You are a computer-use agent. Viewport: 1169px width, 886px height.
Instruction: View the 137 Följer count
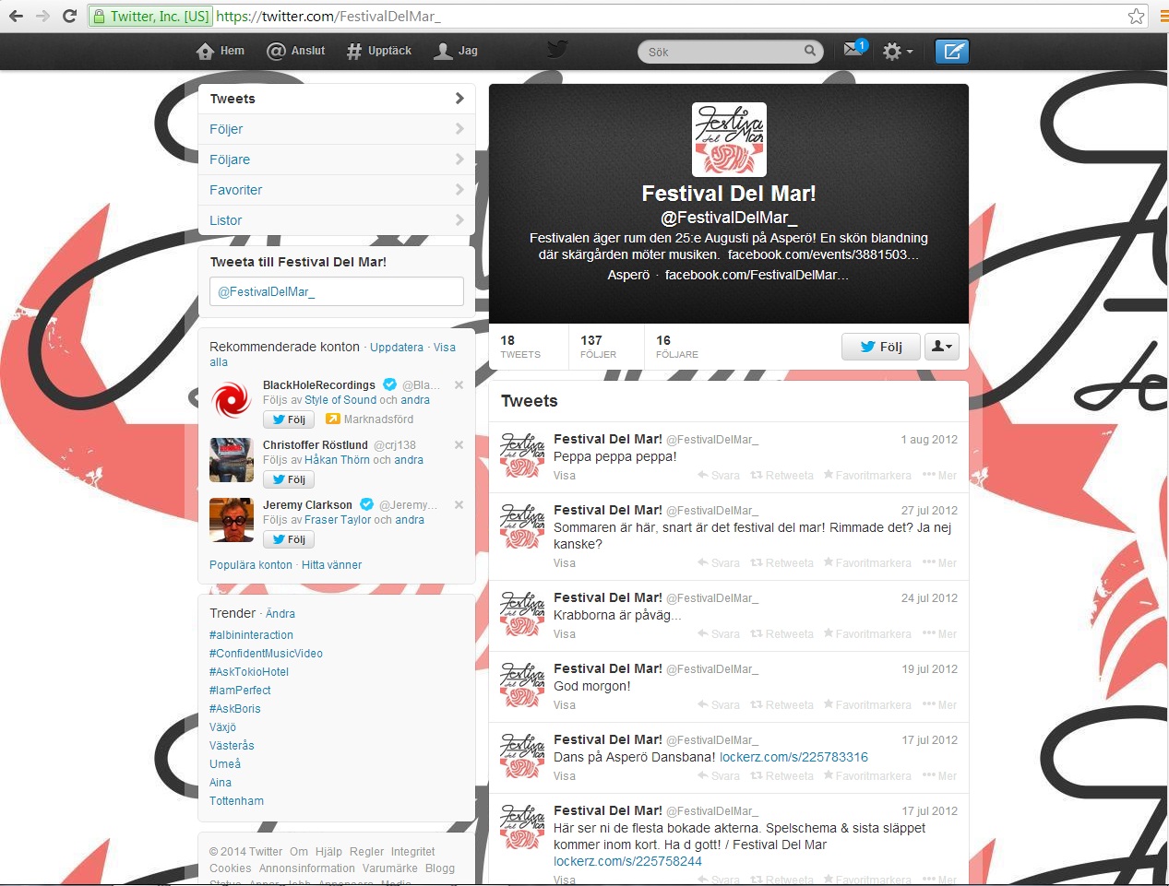point(598,347)
